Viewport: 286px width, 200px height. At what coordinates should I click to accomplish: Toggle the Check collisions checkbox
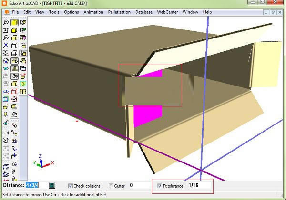pos(71,186)
